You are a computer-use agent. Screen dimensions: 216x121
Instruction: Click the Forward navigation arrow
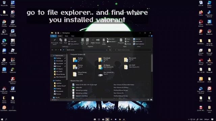[x=56, y=50]
